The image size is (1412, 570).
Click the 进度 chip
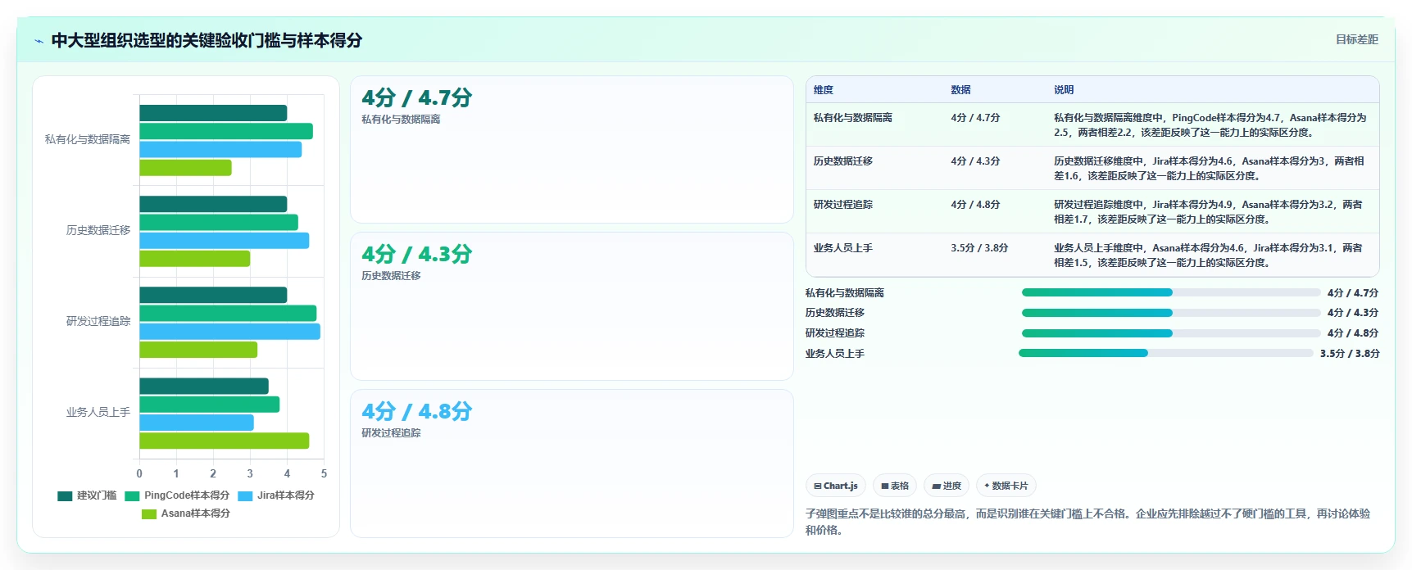pos(947,486)
